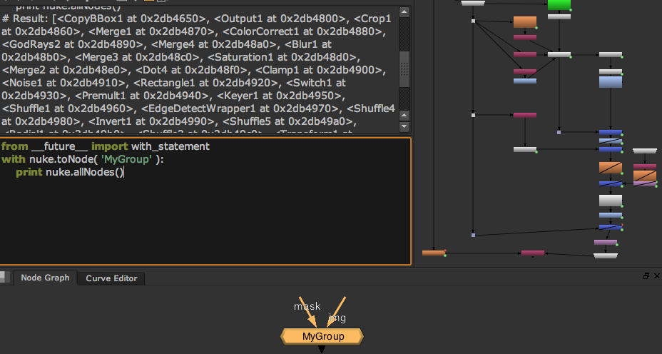
Task: Select the MyGroup node
Action: point(322,336)
